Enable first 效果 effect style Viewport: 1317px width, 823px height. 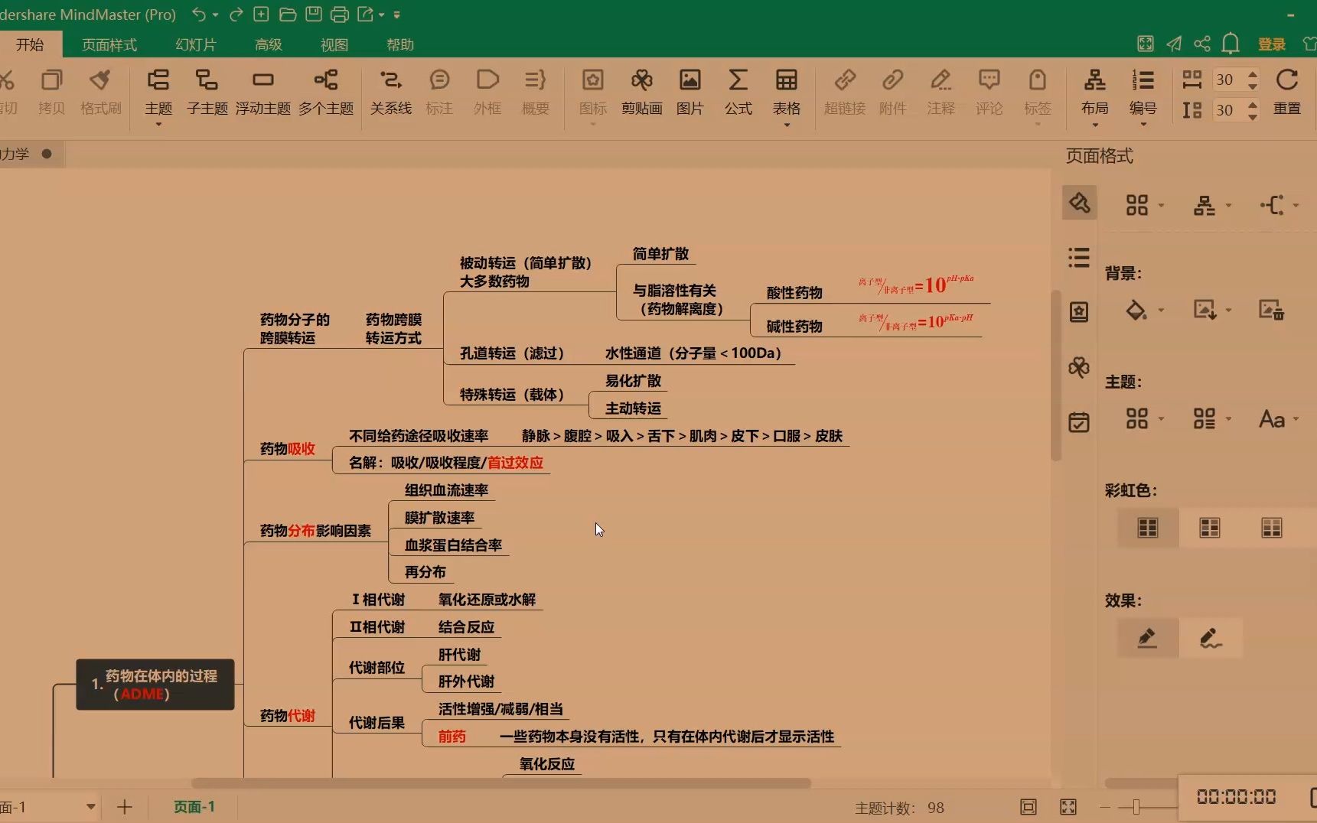point(1147,638)
